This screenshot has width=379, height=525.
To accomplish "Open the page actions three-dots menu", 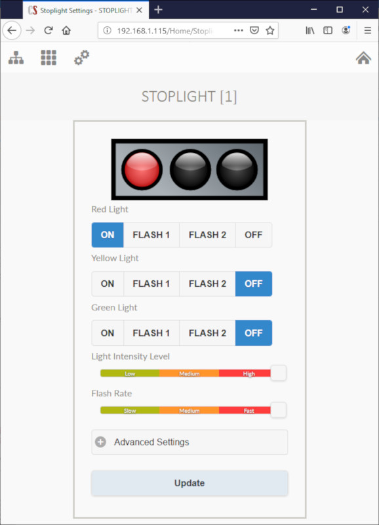I will click(239, 30).
